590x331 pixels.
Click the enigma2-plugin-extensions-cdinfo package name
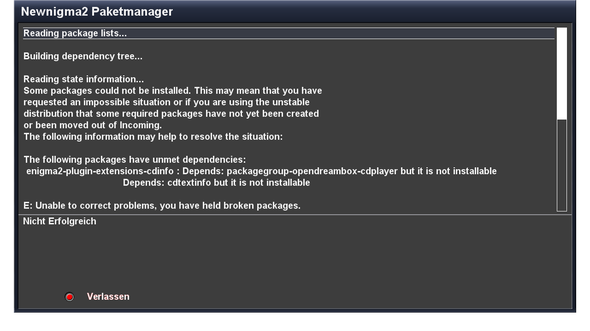tap(100, 171)
